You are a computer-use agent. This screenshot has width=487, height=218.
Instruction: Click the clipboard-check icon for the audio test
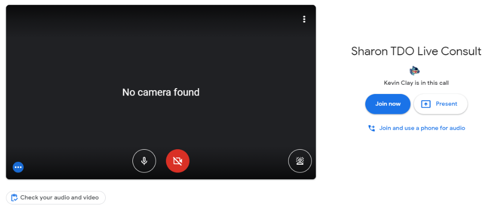click(14, 198)
